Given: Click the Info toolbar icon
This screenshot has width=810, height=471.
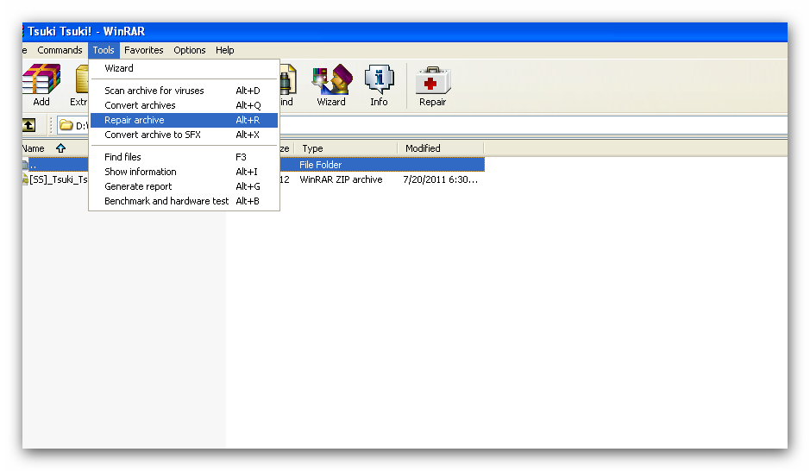Looking at the screenshot, I should coord(379,85).
